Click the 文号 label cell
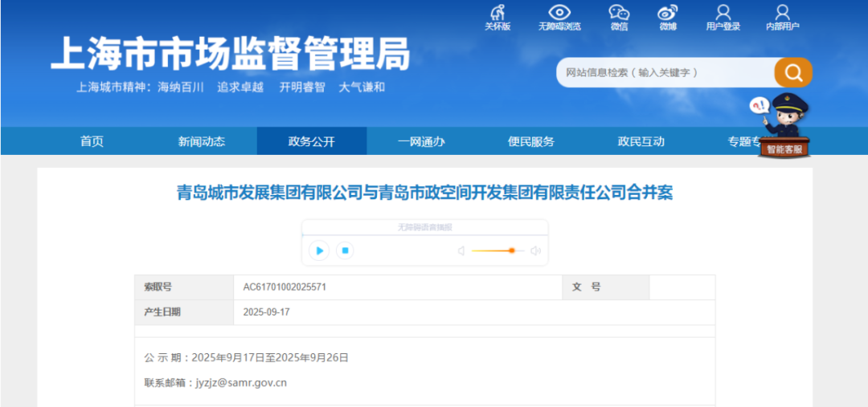Image resolution: width=868 pixels, height=407 pixels. pos(606,287)
